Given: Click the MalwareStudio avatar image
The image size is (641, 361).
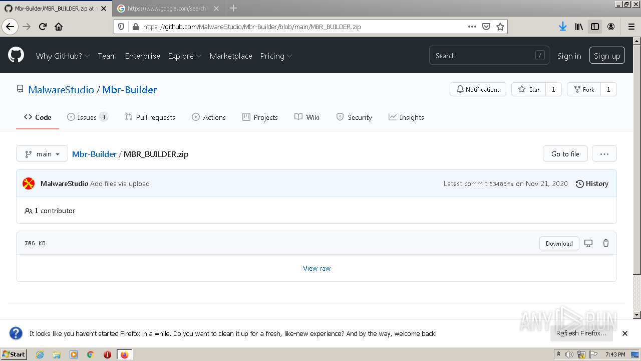Looking at the screenshot, I should 29,184.
